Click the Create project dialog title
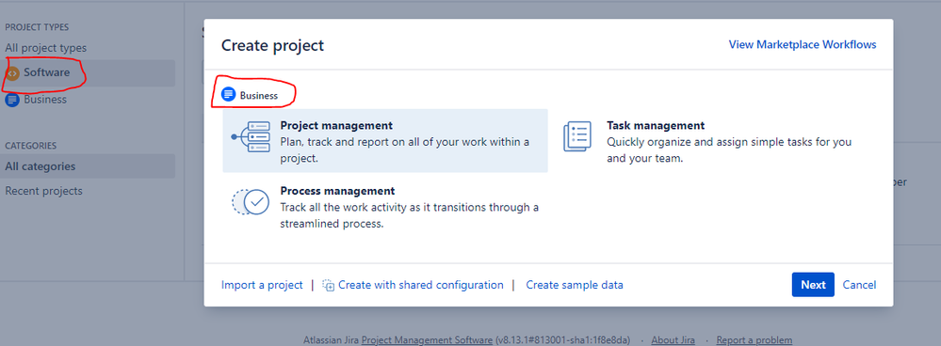This screenshot has width=941, height=346. [x=272, y=45]
